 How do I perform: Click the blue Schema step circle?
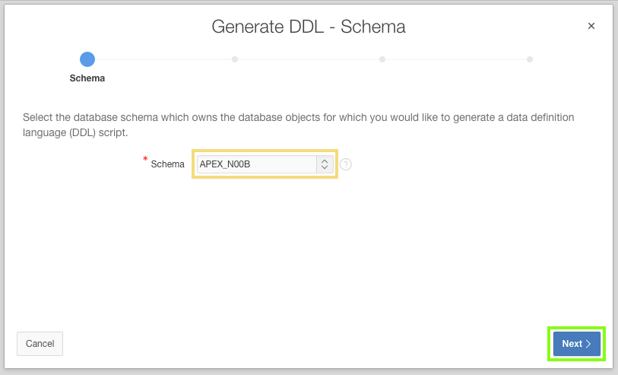click(87, 59)
